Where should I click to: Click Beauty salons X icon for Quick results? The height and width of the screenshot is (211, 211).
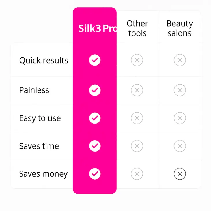point(180,60)
